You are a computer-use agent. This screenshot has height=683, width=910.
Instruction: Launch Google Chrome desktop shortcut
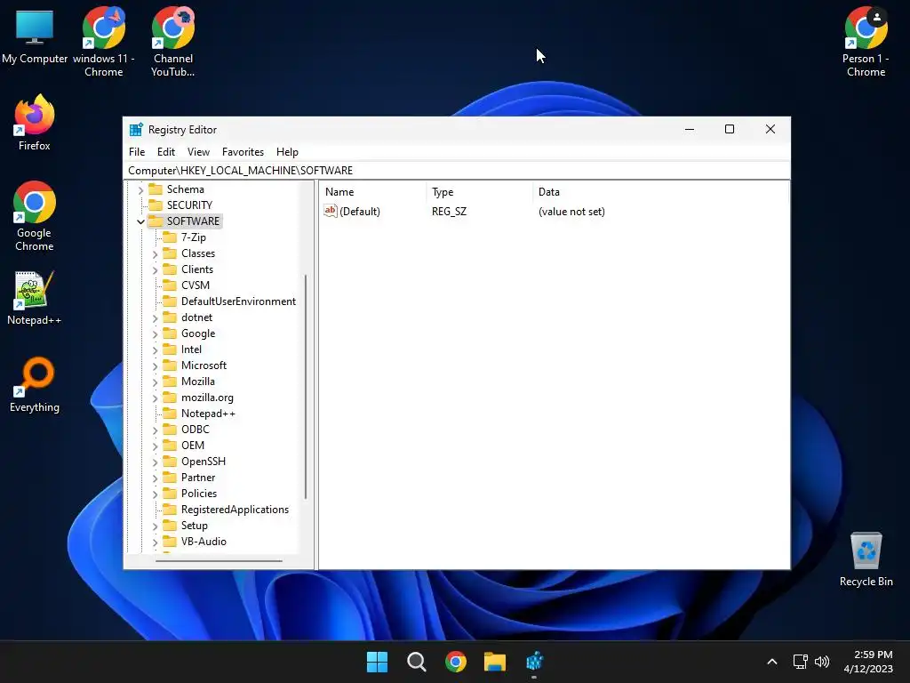point(35,216)
